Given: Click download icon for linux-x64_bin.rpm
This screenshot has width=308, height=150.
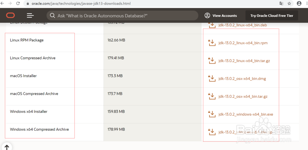Looking at the screenshot, I should point(212,43).
